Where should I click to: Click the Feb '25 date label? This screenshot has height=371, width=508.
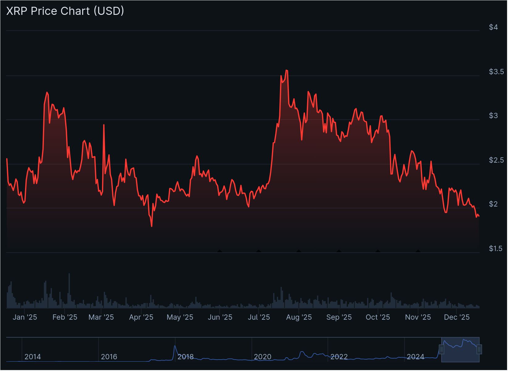pos(65,318)
